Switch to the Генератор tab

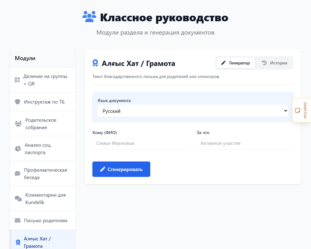tap(236, 63)
